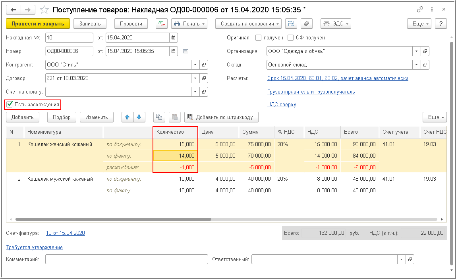Open Ответственный item card icon
The width and height of the screenshot is (456, 279).
pyautogui.click(x=410, y=259)
